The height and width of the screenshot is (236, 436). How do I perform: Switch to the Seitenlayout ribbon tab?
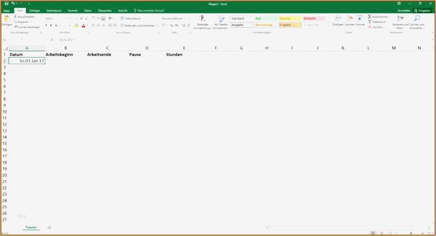click(53, 11)
